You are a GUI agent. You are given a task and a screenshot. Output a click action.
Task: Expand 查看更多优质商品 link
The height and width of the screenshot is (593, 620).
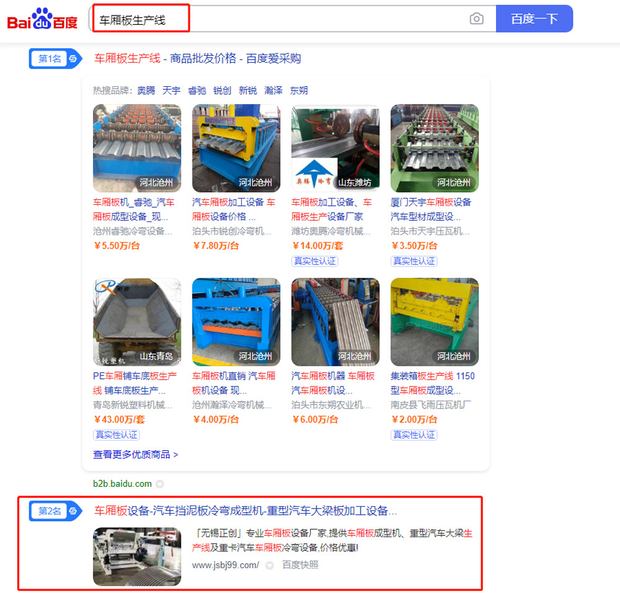coord(136,455)
